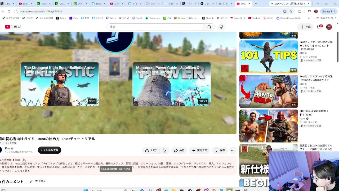Open the Chrome extensions puzzle icon
Screen dimensions: 339x191
(300, 11)
